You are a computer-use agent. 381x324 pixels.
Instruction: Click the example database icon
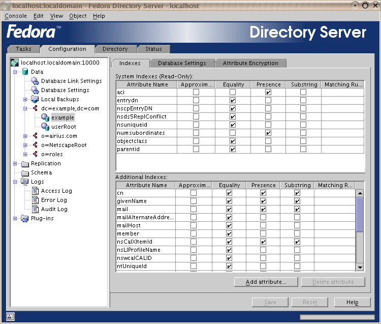click(45, 117)
